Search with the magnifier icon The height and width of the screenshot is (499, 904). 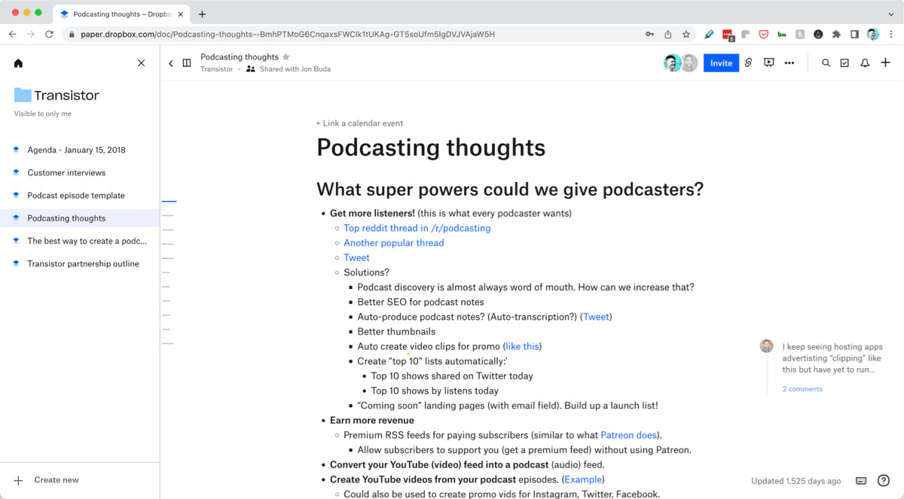click(x=826, y=63)
